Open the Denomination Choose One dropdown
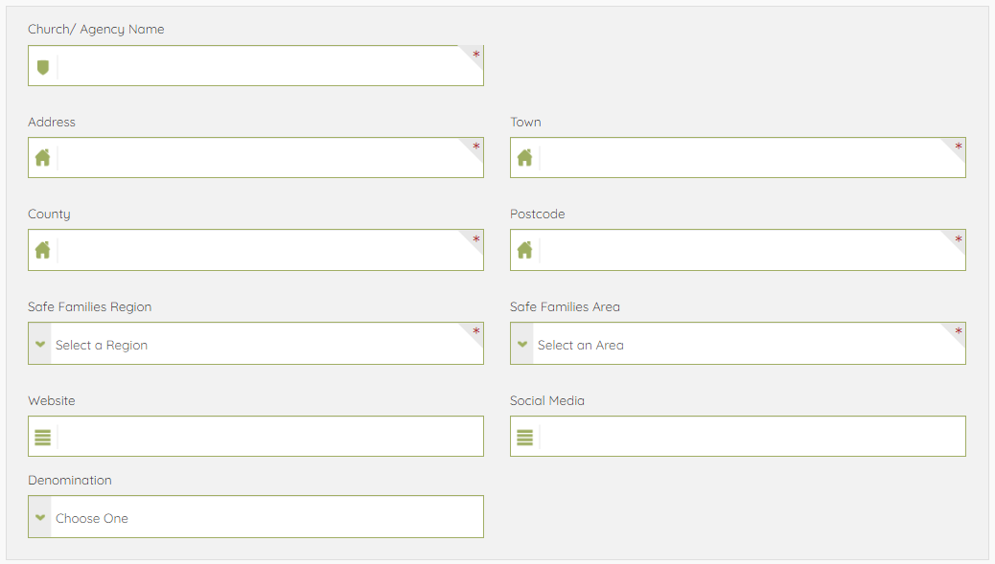 tap(259, 517)
